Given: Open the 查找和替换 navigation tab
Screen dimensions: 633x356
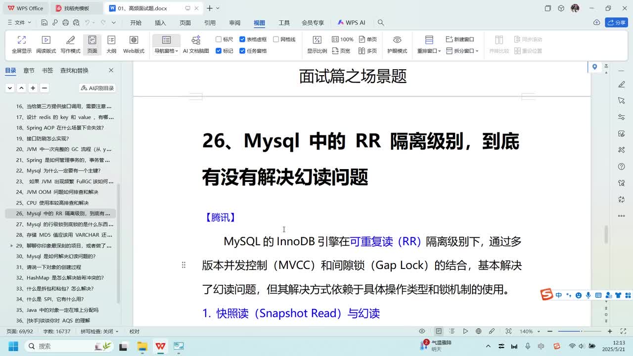Looking at the screenshot, I should click(x=74, y=71).
